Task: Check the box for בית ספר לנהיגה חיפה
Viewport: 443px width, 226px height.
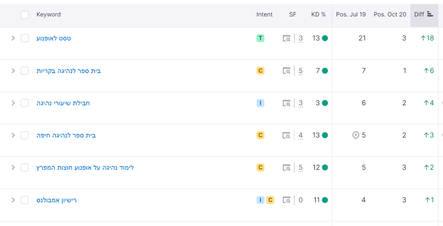Action: coord(25,135)
